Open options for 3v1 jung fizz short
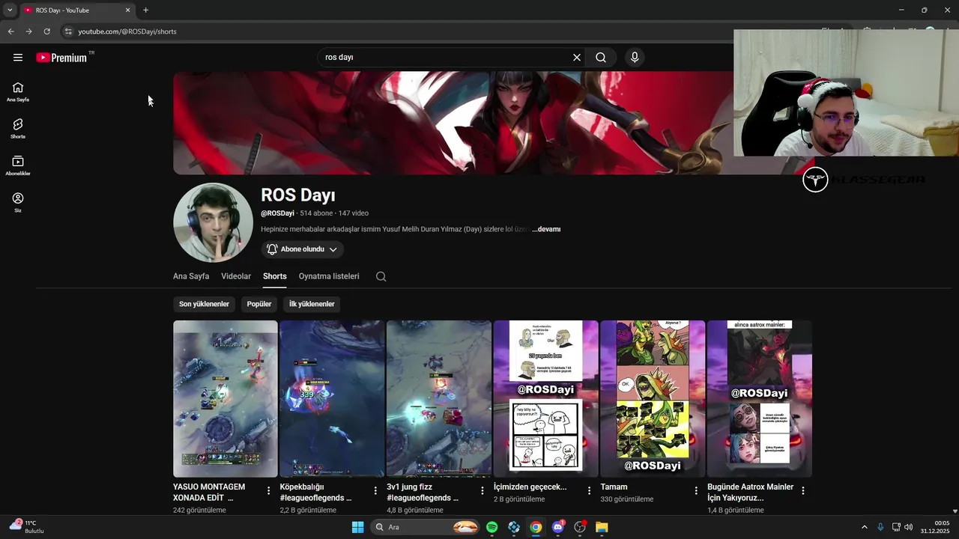Image resolution: width=959 pixels, height=539 pixels. tap(482, 491)
